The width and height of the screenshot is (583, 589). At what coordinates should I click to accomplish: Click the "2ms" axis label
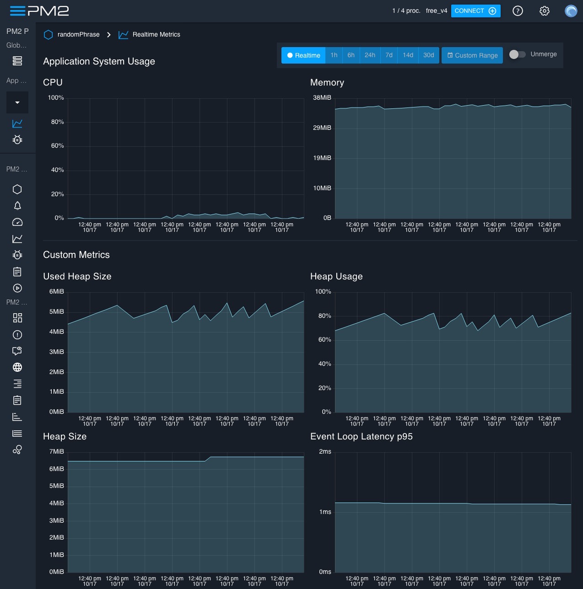pyautogui.click(x=325, y=452)
